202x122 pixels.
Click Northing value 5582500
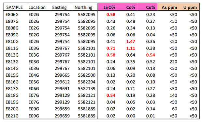(x=87, y=75)
